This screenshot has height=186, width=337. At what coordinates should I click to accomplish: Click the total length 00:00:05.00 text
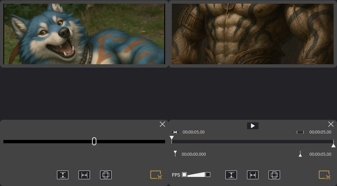pos(320,132)
